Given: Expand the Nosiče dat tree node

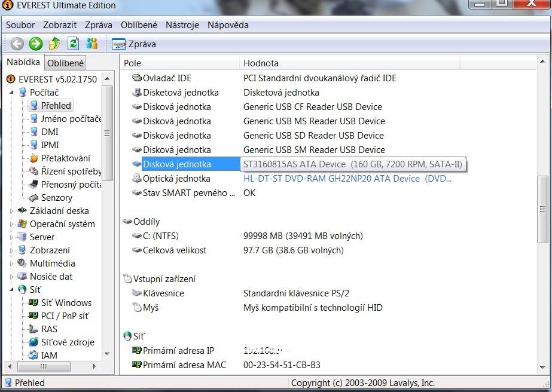Looking at the screenshot, I should pos(11,277).
